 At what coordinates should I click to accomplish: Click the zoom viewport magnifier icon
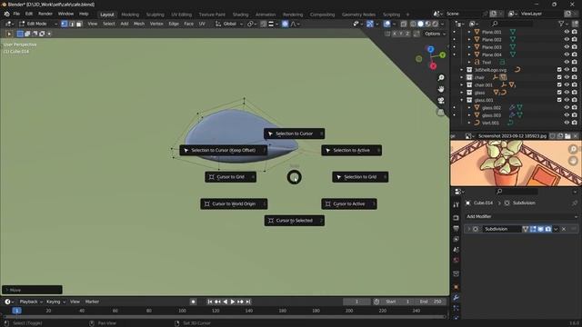[x=440, y=77]
